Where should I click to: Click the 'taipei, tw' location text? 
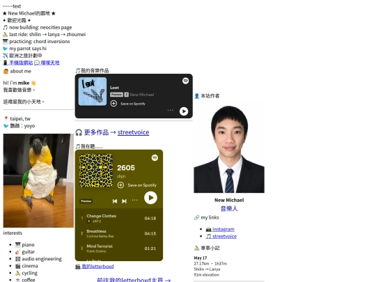20,118
